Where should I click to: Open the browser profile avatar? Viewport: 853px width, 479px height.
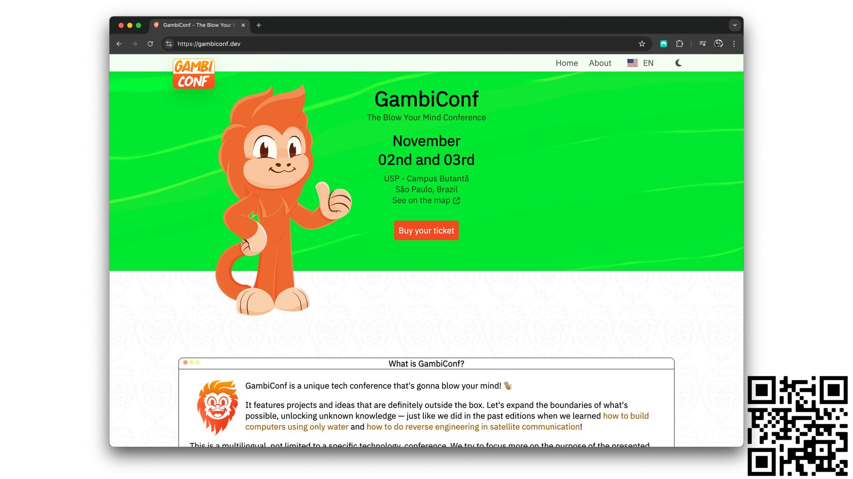(x=718, y=44)
